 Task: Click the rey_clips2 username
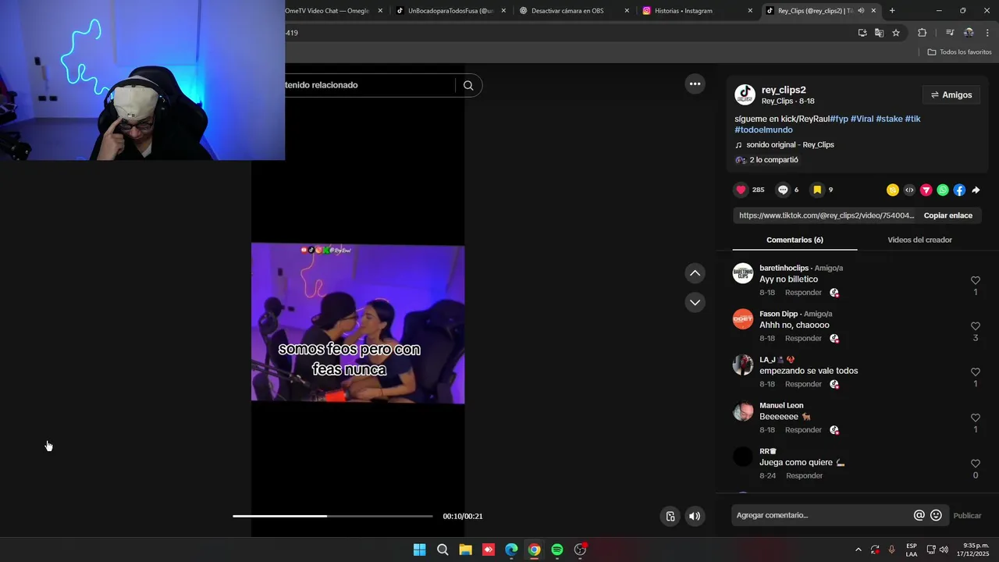coord(784,90)
